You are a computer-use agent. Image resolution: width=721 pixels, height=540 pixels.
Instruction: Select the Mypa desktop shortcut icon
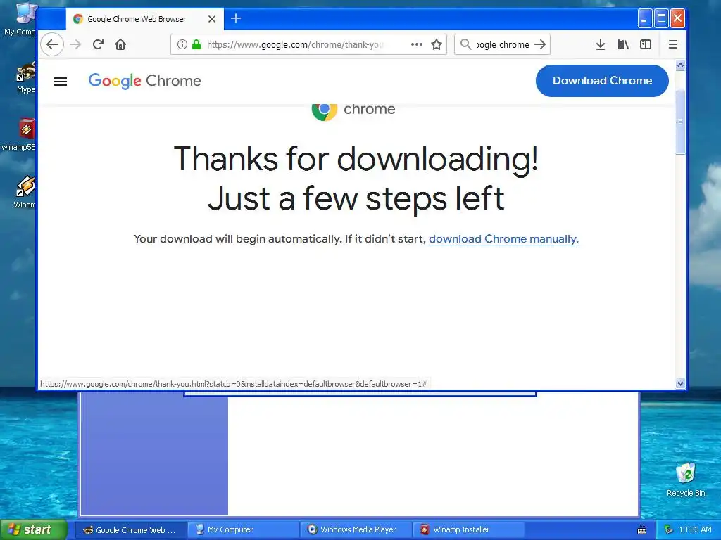coord(26,77)
